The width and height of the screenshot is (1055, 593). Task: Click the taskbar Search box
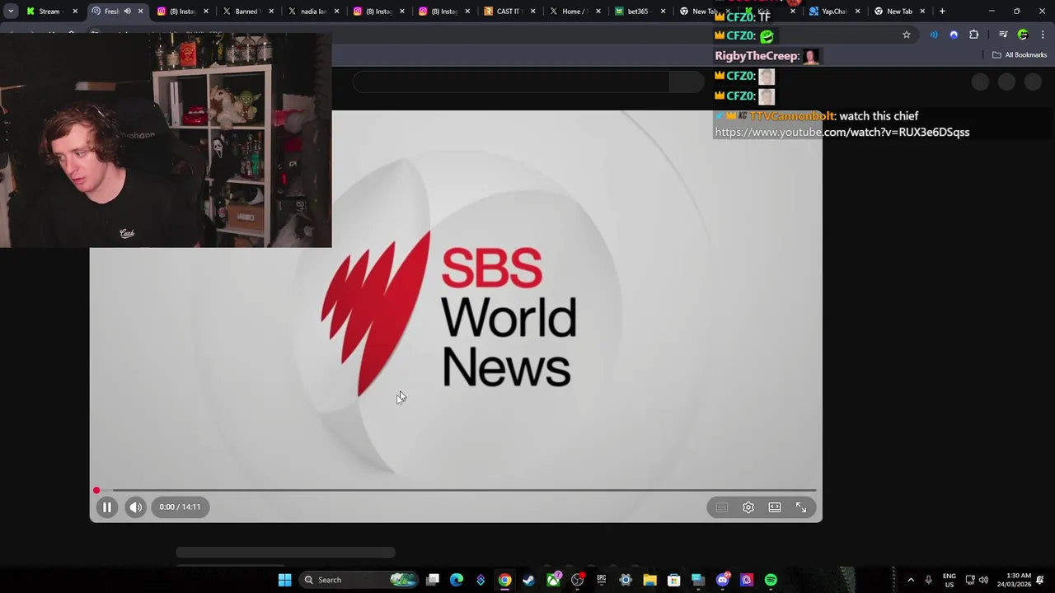pos(359,580)
